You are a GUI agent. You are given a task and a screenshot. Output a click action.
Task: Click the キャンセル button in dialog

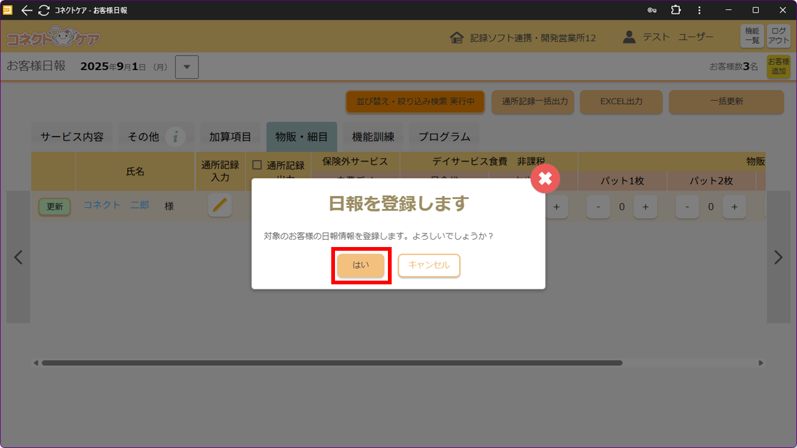[429, 266]
